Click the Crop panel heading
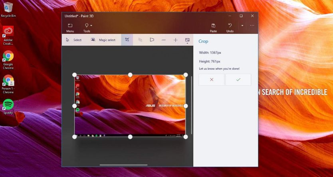This screenshot has height=177, width=333. (203, 41)
